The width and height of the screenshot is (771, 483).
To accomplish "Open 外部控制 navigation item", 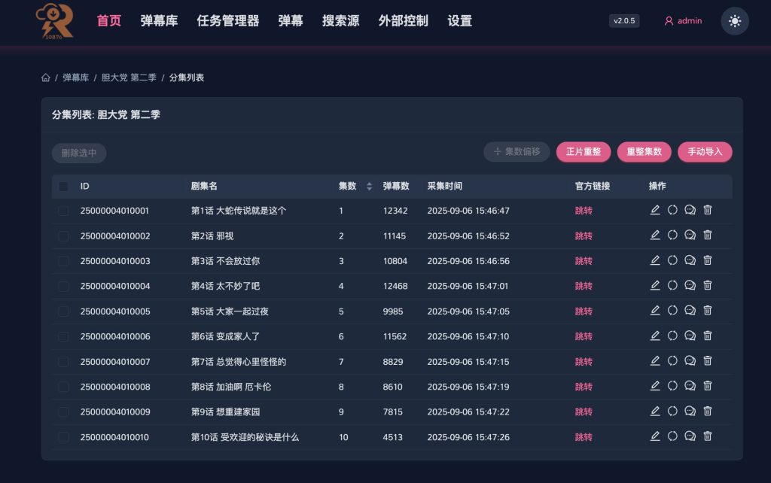I will 404,20.
